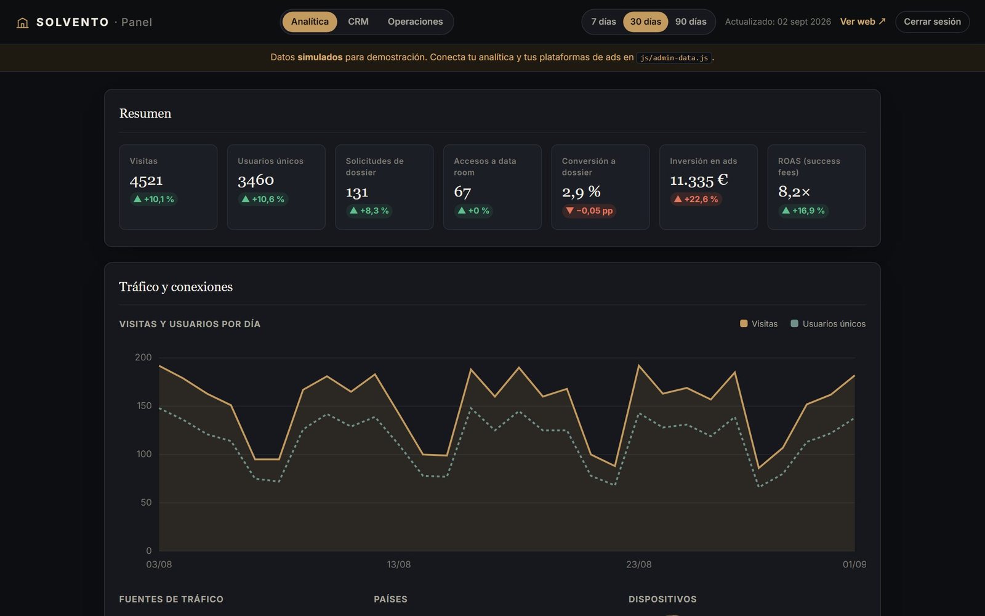Viewport: 985px width, 616px height.
Task: Open the Ver web link
Action: tap(863, 22)
